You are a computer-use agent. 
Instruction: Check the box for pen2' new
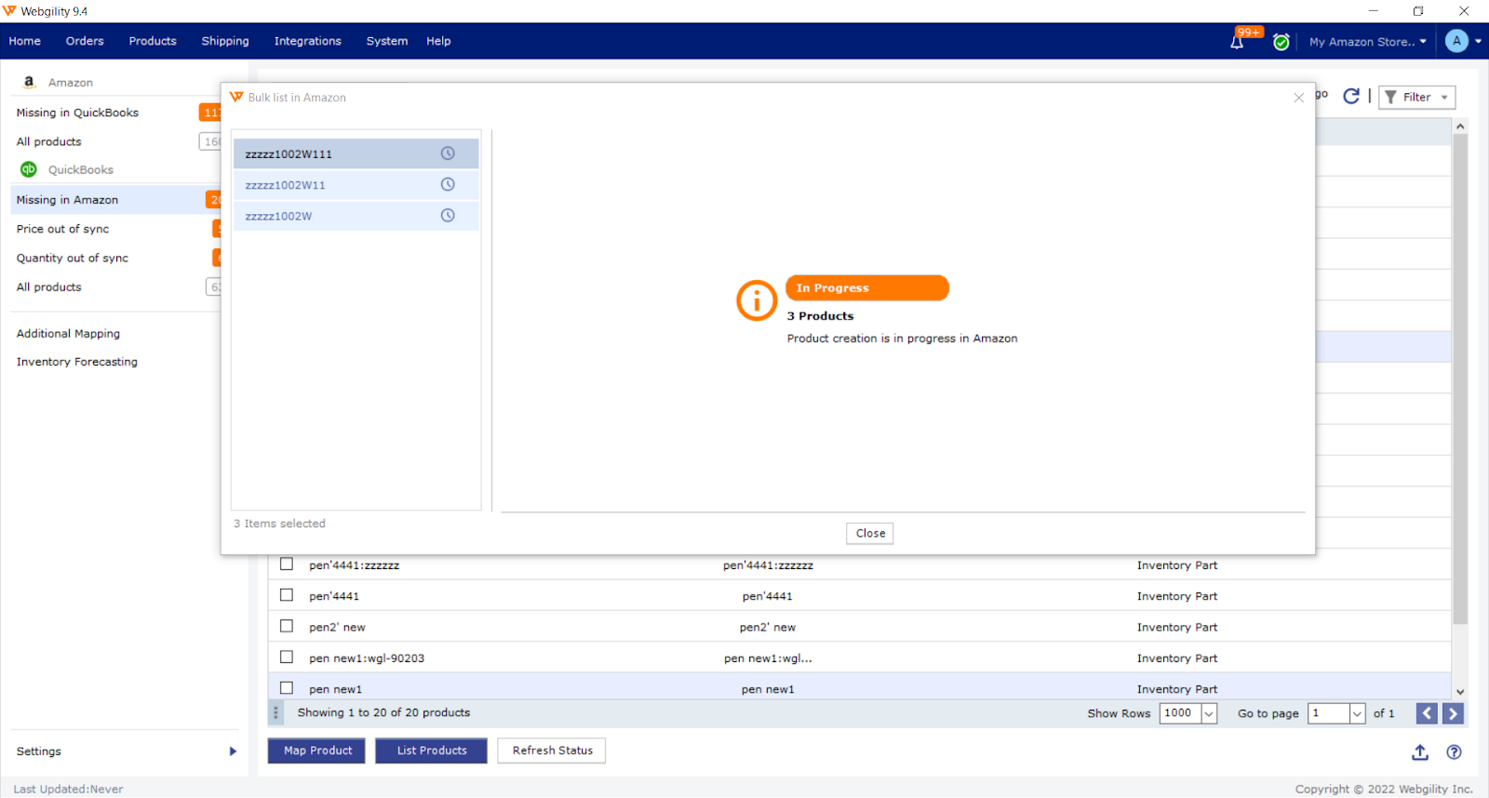click(x=287, y=626)
